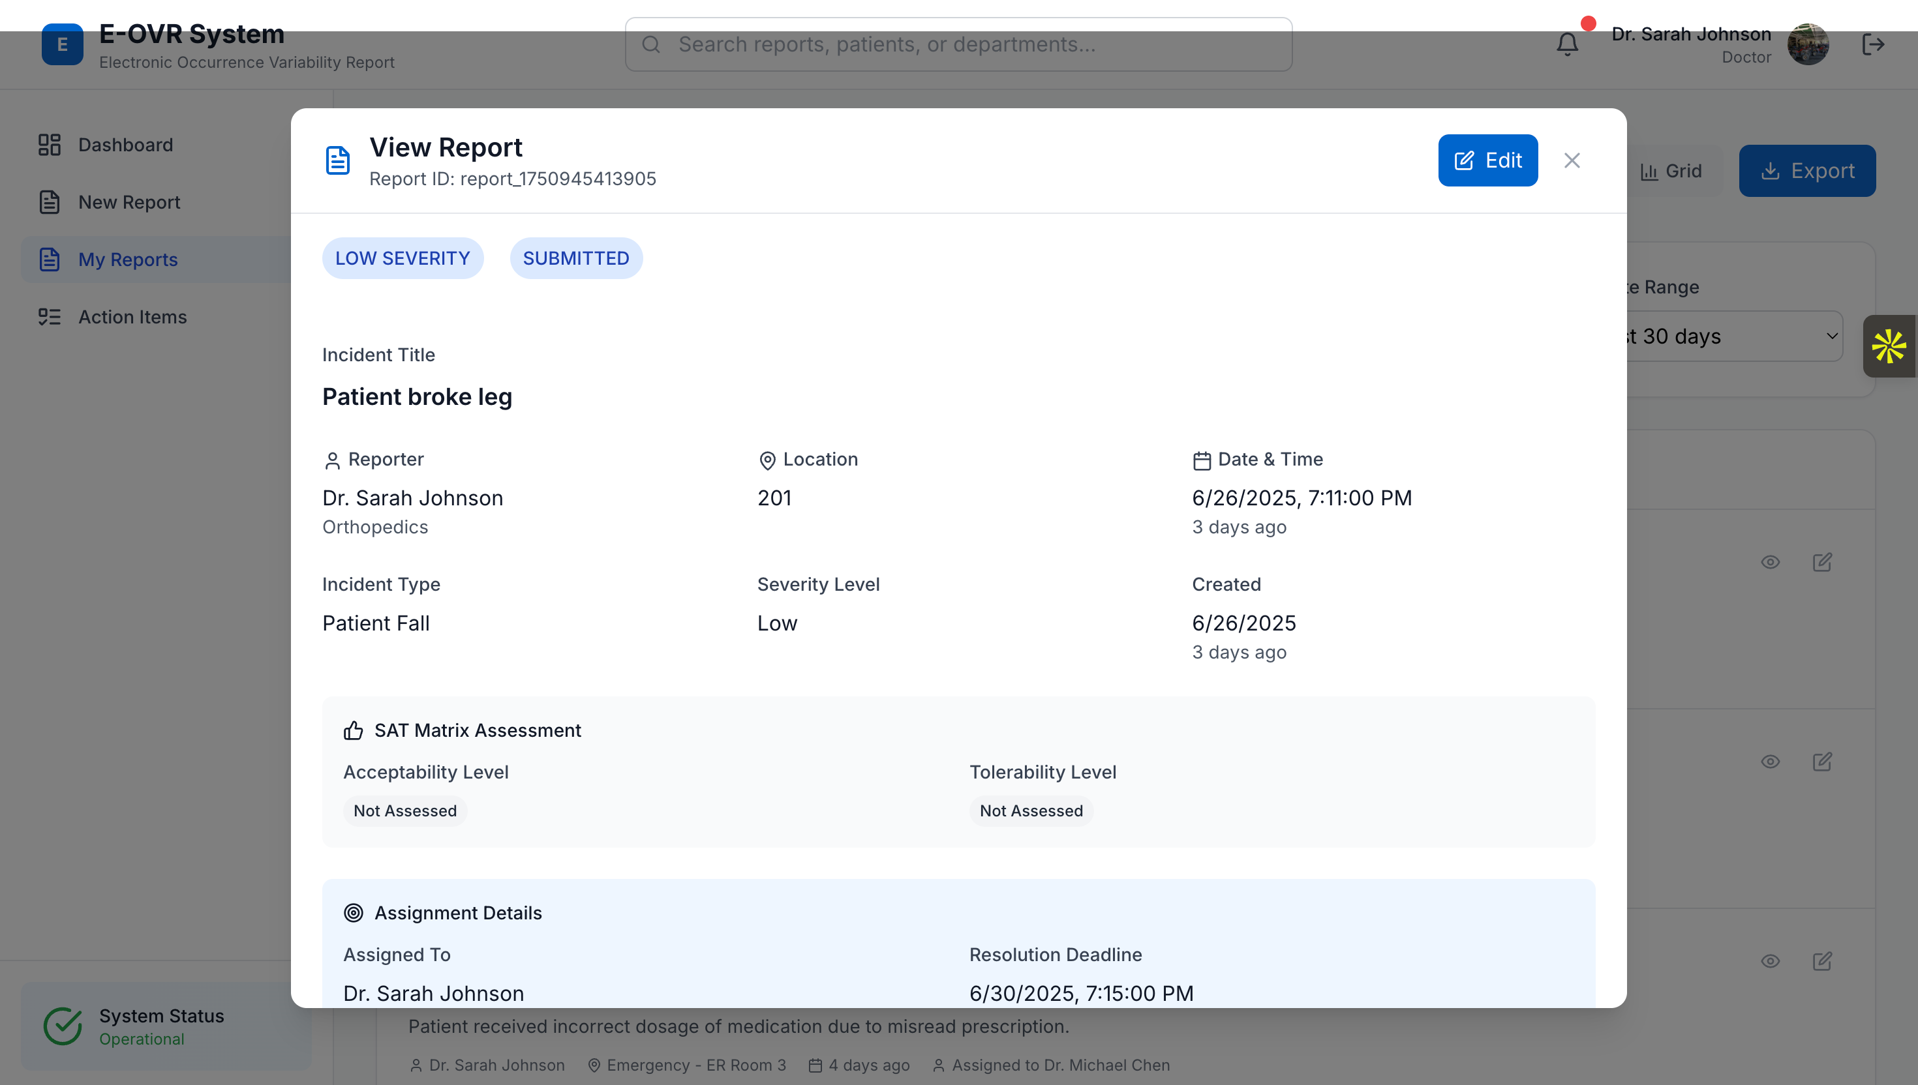
Task: Toggle eye view icon for second report
Action: point(1770,762)
